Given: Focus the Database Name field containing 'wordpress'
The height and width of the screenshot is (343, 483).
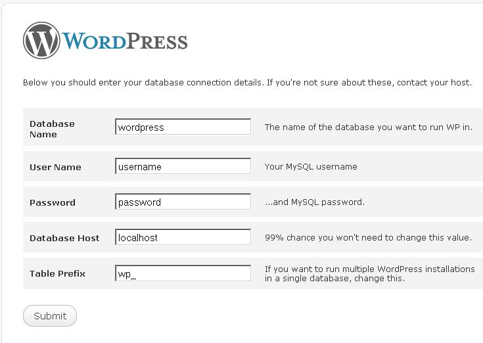Looking at the screenshot, I should coord(183,127).
